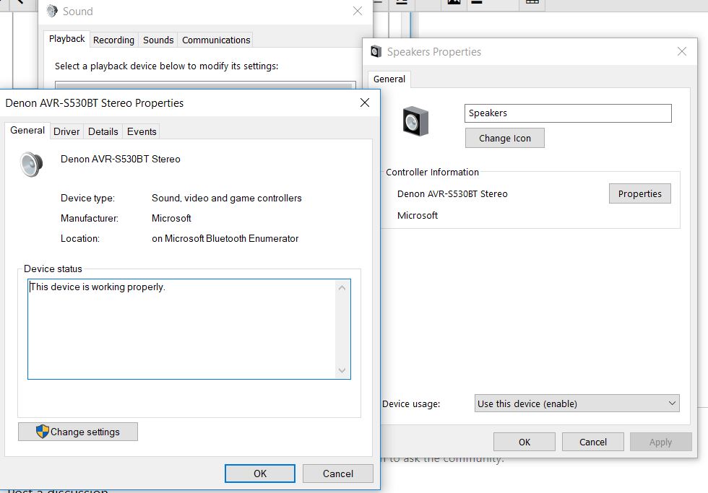Viewport: 708px width, 493px height.
Task: Cancel the Denon Properties dialog
Action: tap(338, 474)
